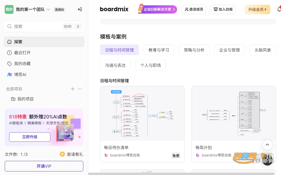Click the 文件数: 1 /3 file count text
The height and width of the screenshot is (175, 281).
click(x=16, y=154)
